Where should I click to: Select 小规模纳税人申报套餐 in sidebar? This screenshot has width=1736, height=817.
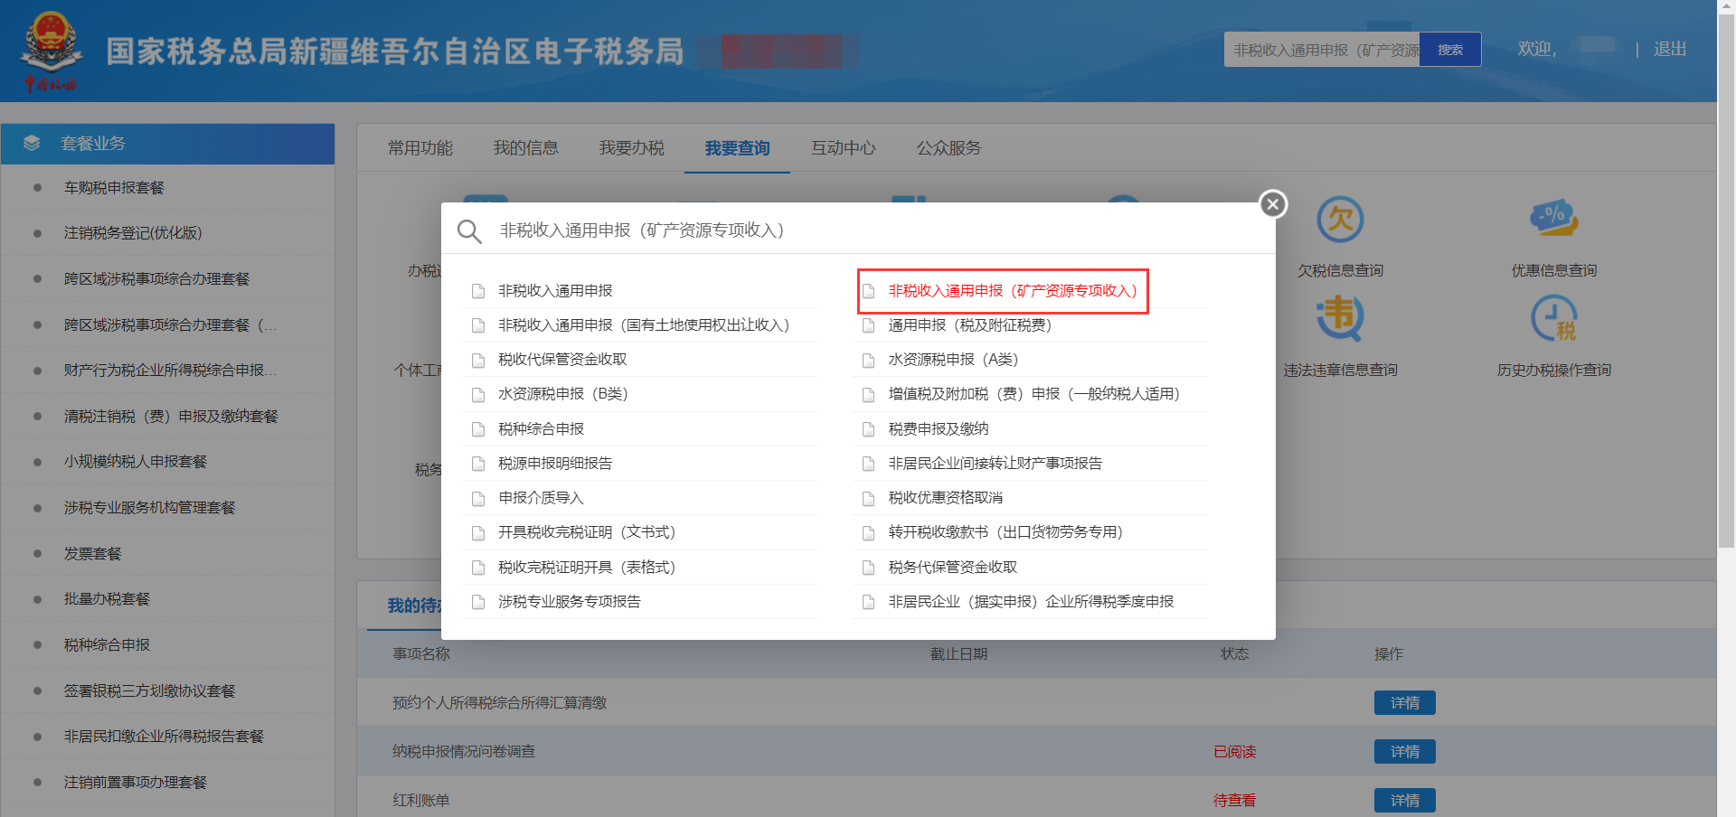(x=136, y=462)
